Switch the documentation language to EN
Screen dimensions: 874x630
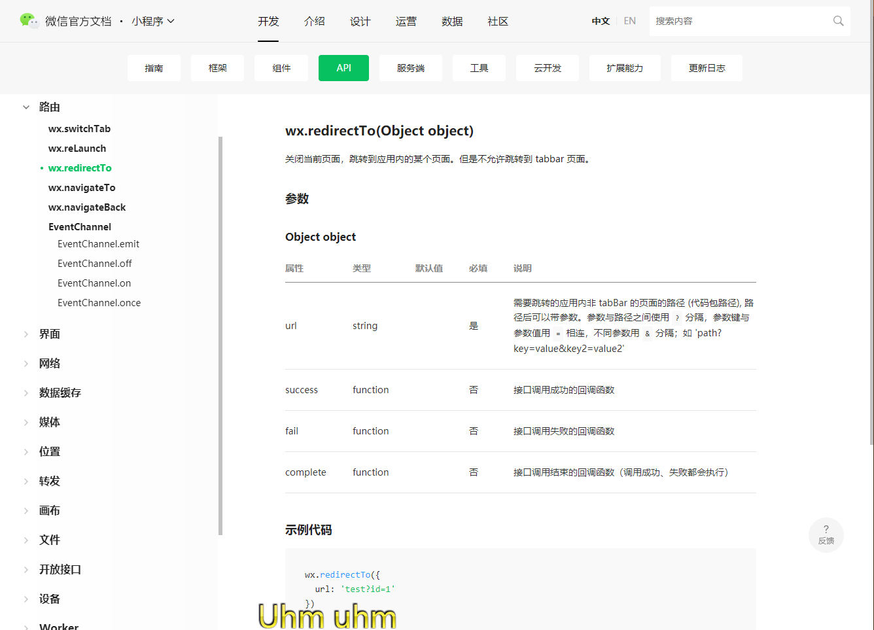point(629,20)
